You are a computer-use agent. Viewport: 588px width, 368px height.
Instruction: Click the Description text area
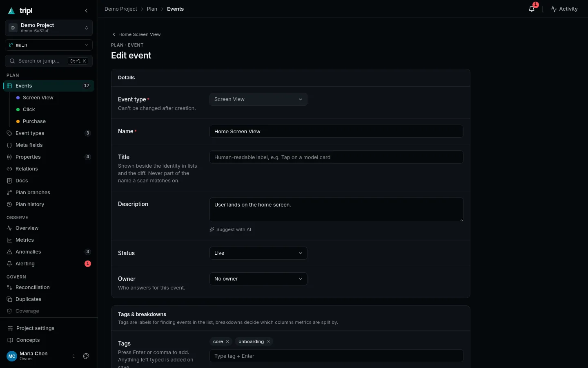[336, 210]
